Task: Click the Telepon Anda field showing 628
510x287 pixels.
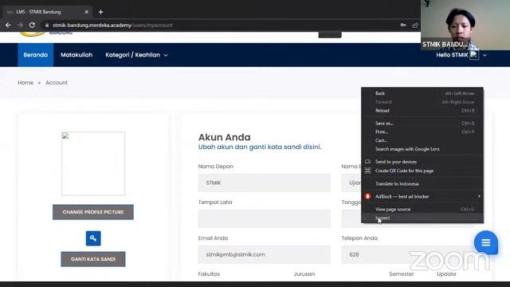Action: pos(407,254)
